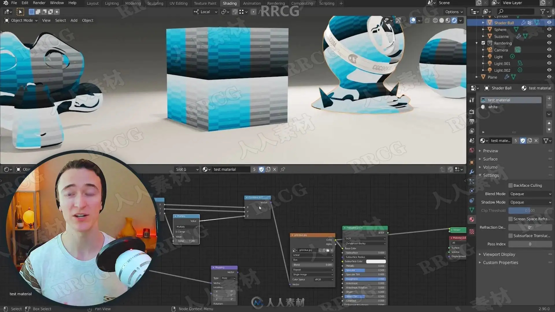Hide the Plane object in outliner
555x312 pixels.
pos(549,77)
